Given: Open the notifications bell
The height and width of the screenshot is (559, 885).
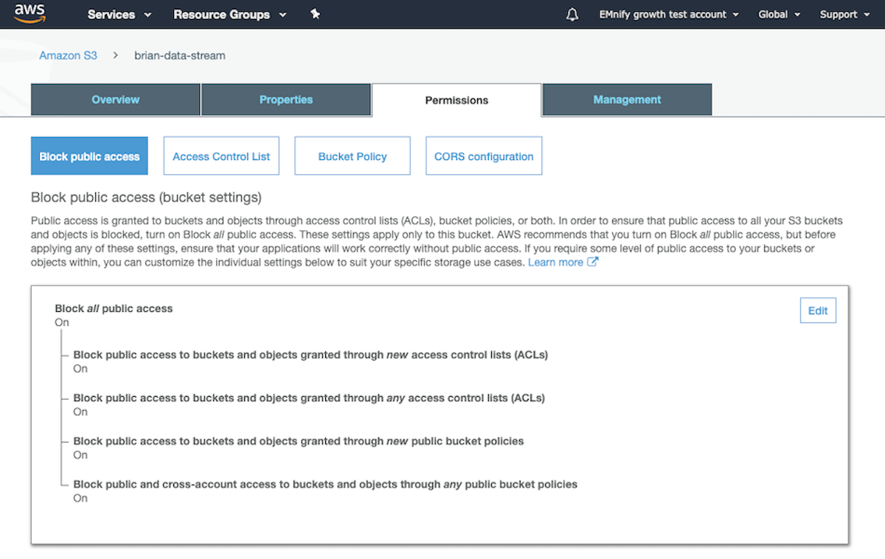Looking at the screenshot, I should click(572, 13).
